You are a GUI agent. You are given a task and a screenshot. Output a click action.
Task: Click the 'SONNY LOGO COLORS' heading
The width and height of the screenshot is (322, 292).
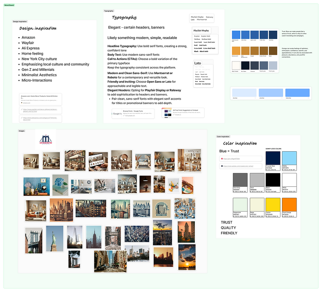(273, 149)
